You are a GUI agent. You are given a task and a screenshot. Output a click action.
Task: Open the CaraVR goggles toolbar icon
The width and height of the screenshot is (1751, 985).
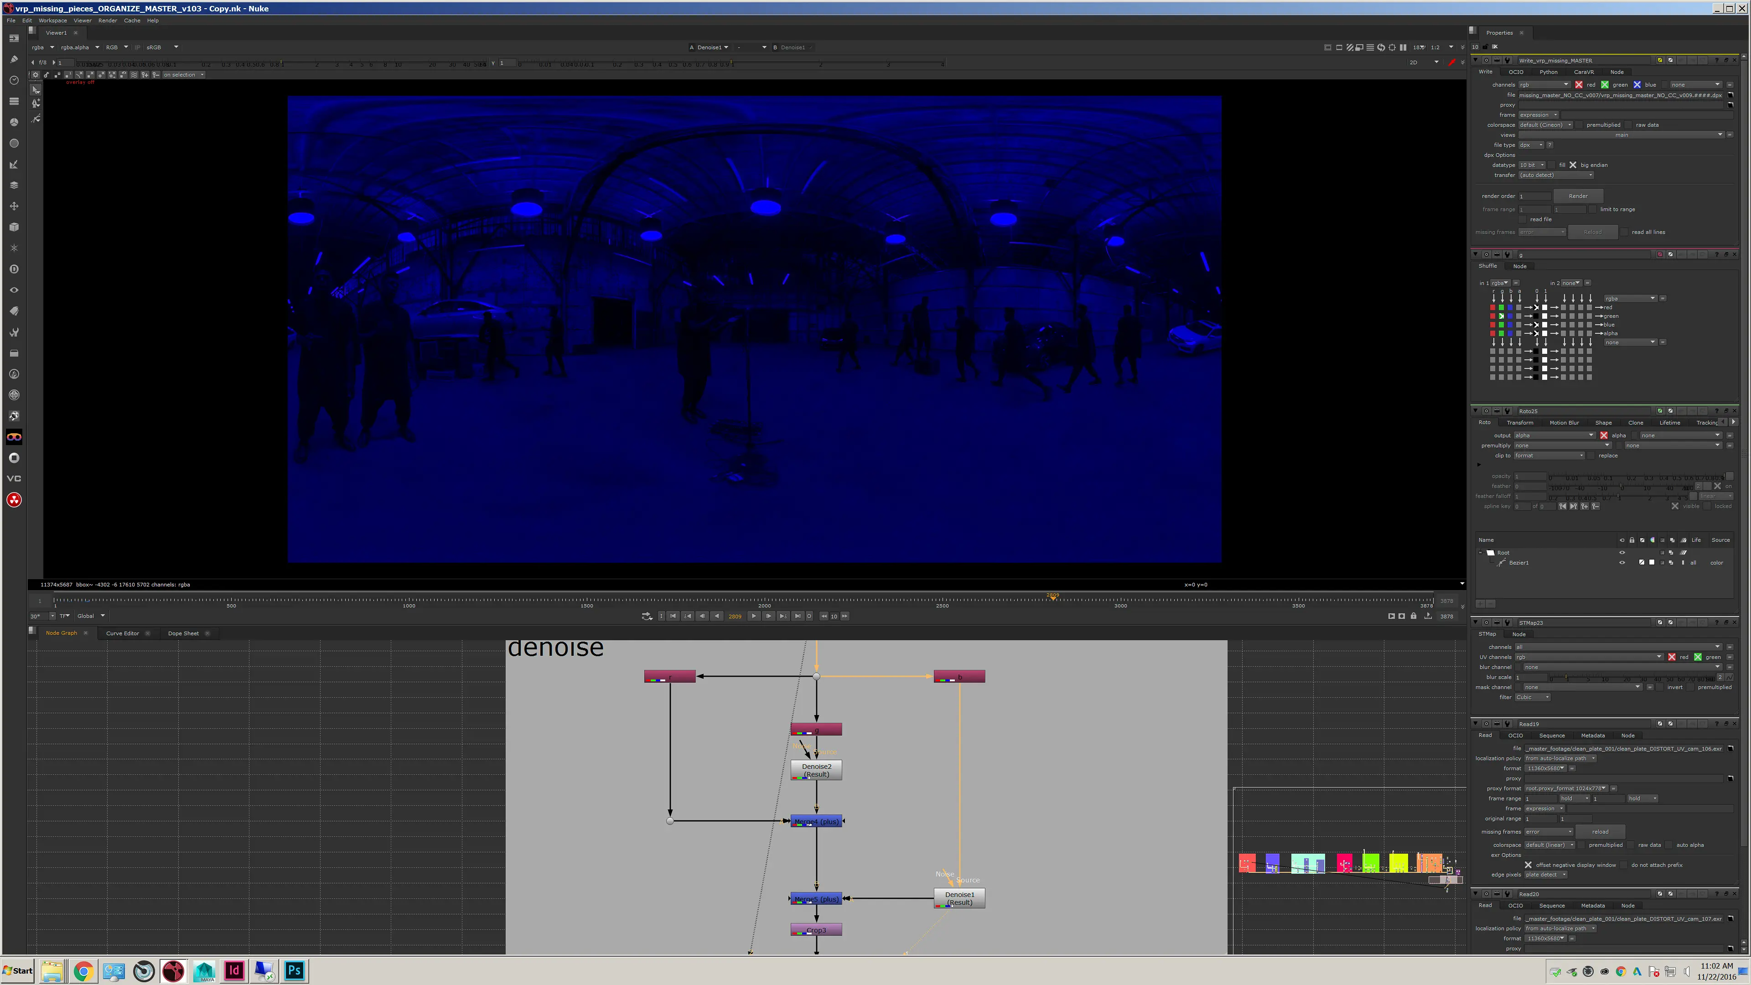[x=14, y=437]
